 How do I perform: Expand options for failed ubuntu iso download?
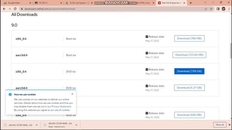[x=76, y=125]
